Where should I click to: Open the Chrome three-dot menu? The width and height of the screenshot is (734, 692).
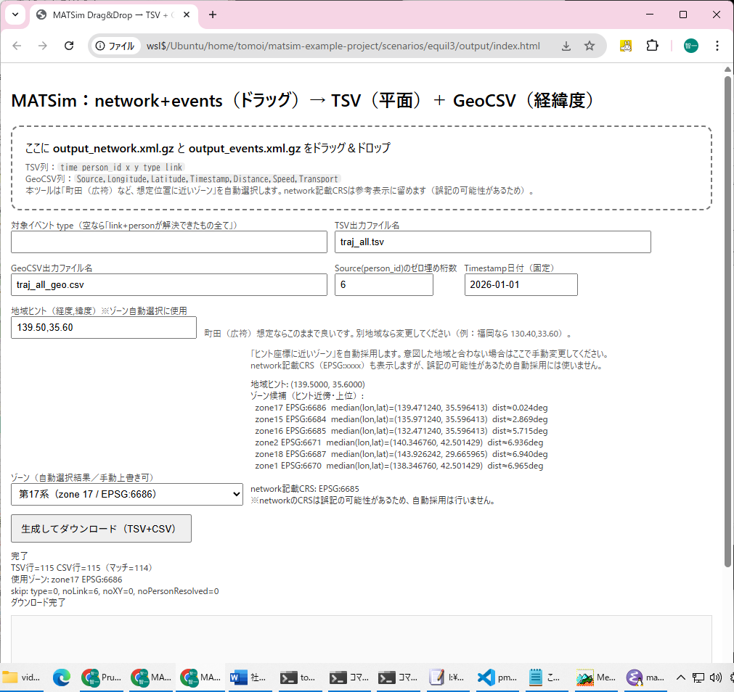point(717,46)
